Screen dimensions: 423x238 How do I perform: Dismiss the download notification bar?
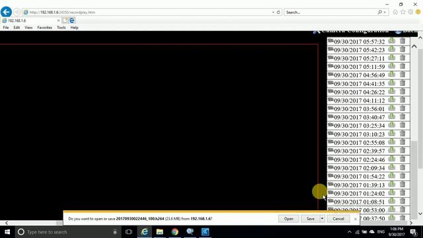[356, 219]
